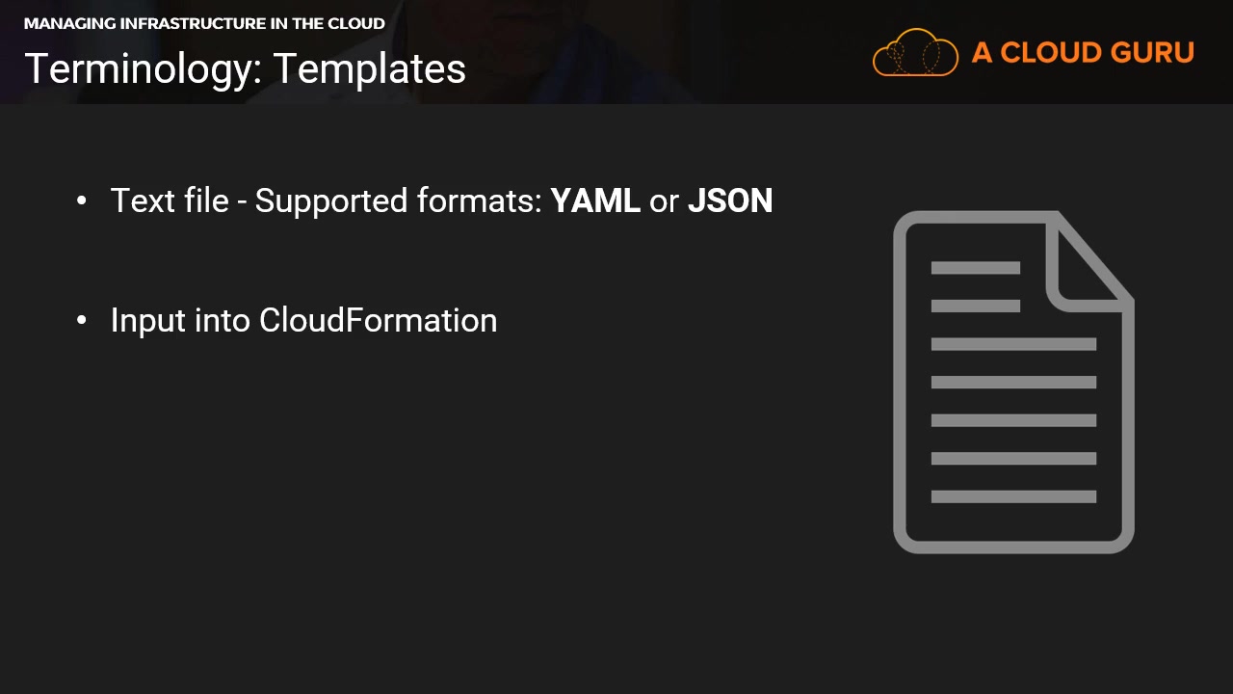Click the "Supported formats:" text
The width and height of the screenshot is (1233, 694).
pyautogui.click(x=399, y=200)
